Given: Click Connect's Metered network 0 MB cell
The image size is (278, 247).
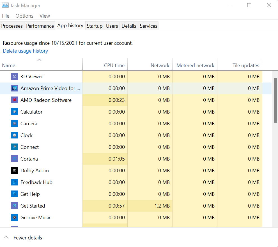Looking at the screenshot, I should 195,147.
